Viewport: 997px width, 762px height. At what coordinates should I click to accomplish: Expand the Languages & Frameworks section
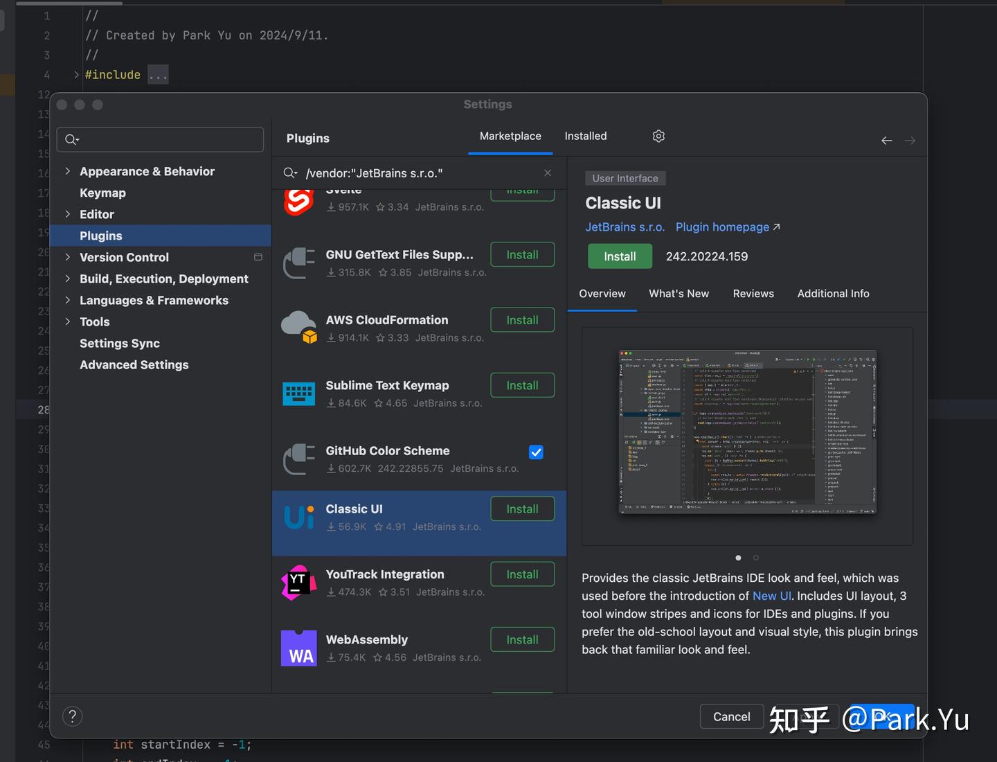pyautogui.click(x=68, y=301)
